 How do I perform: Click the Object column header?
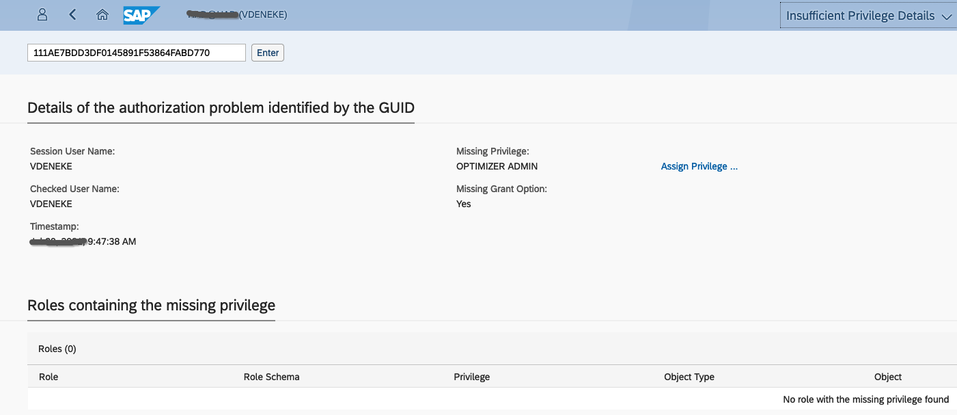888,377
